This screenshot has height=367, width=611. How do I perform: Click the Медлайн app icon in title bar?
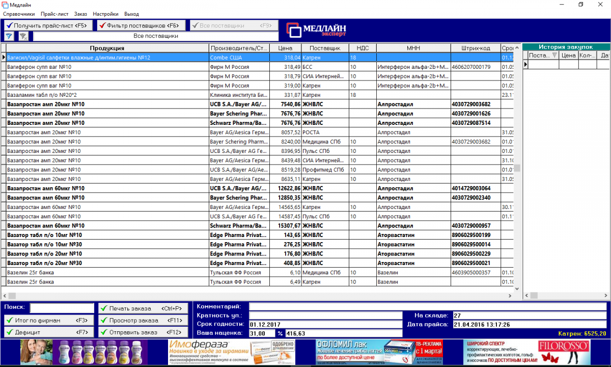[5, 5]
